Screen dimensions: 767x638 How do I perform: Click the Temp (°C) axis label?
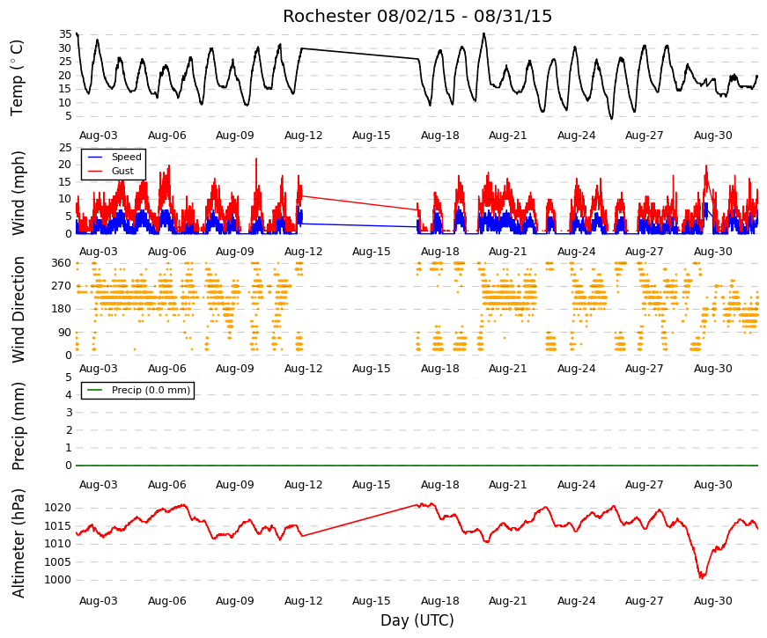17,77
